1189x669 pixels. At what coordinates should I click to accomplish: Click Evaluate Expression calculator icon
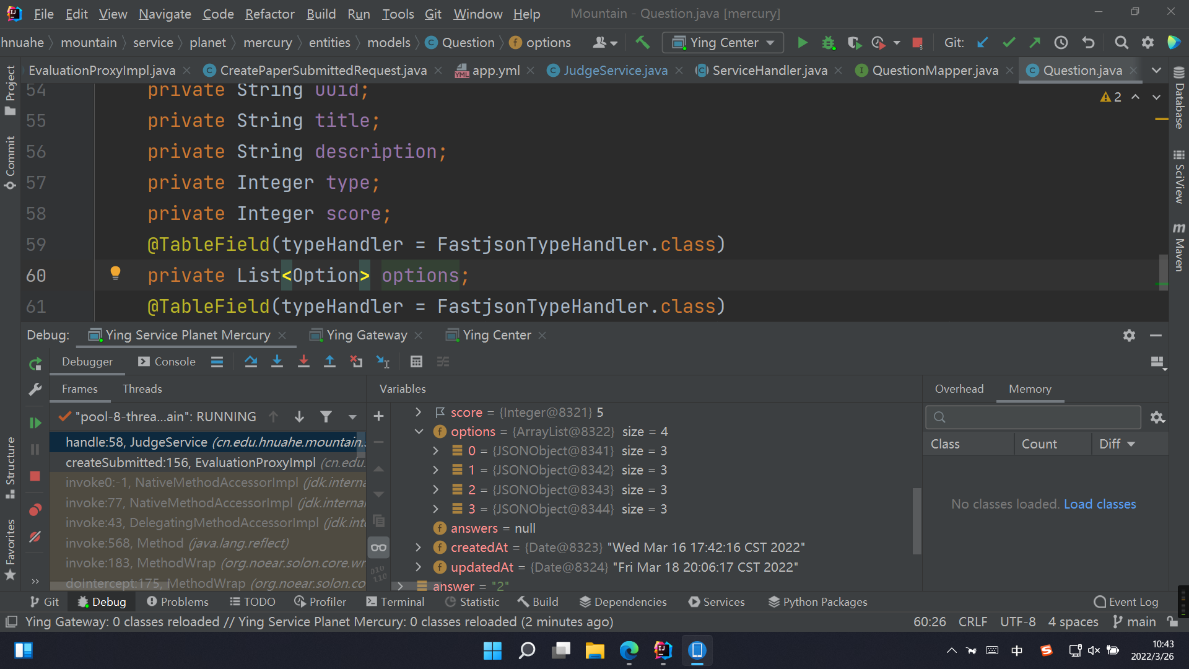click(x=416, y=362)
